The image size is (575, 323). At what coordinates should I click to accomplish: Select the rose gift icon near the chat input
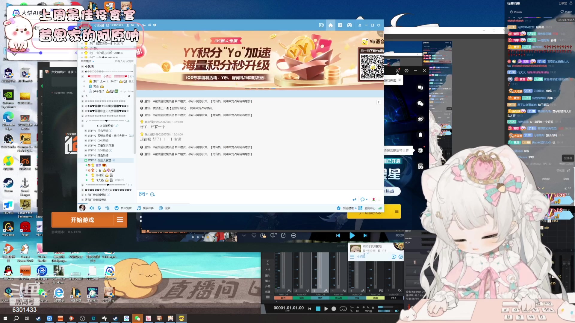coord(373,199)
